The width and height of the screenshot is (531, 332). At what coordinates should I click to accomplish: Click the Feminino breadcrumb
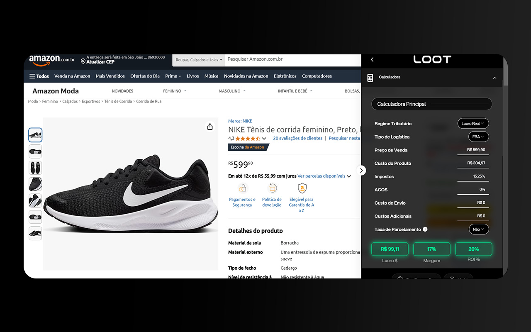pos(50,101)
